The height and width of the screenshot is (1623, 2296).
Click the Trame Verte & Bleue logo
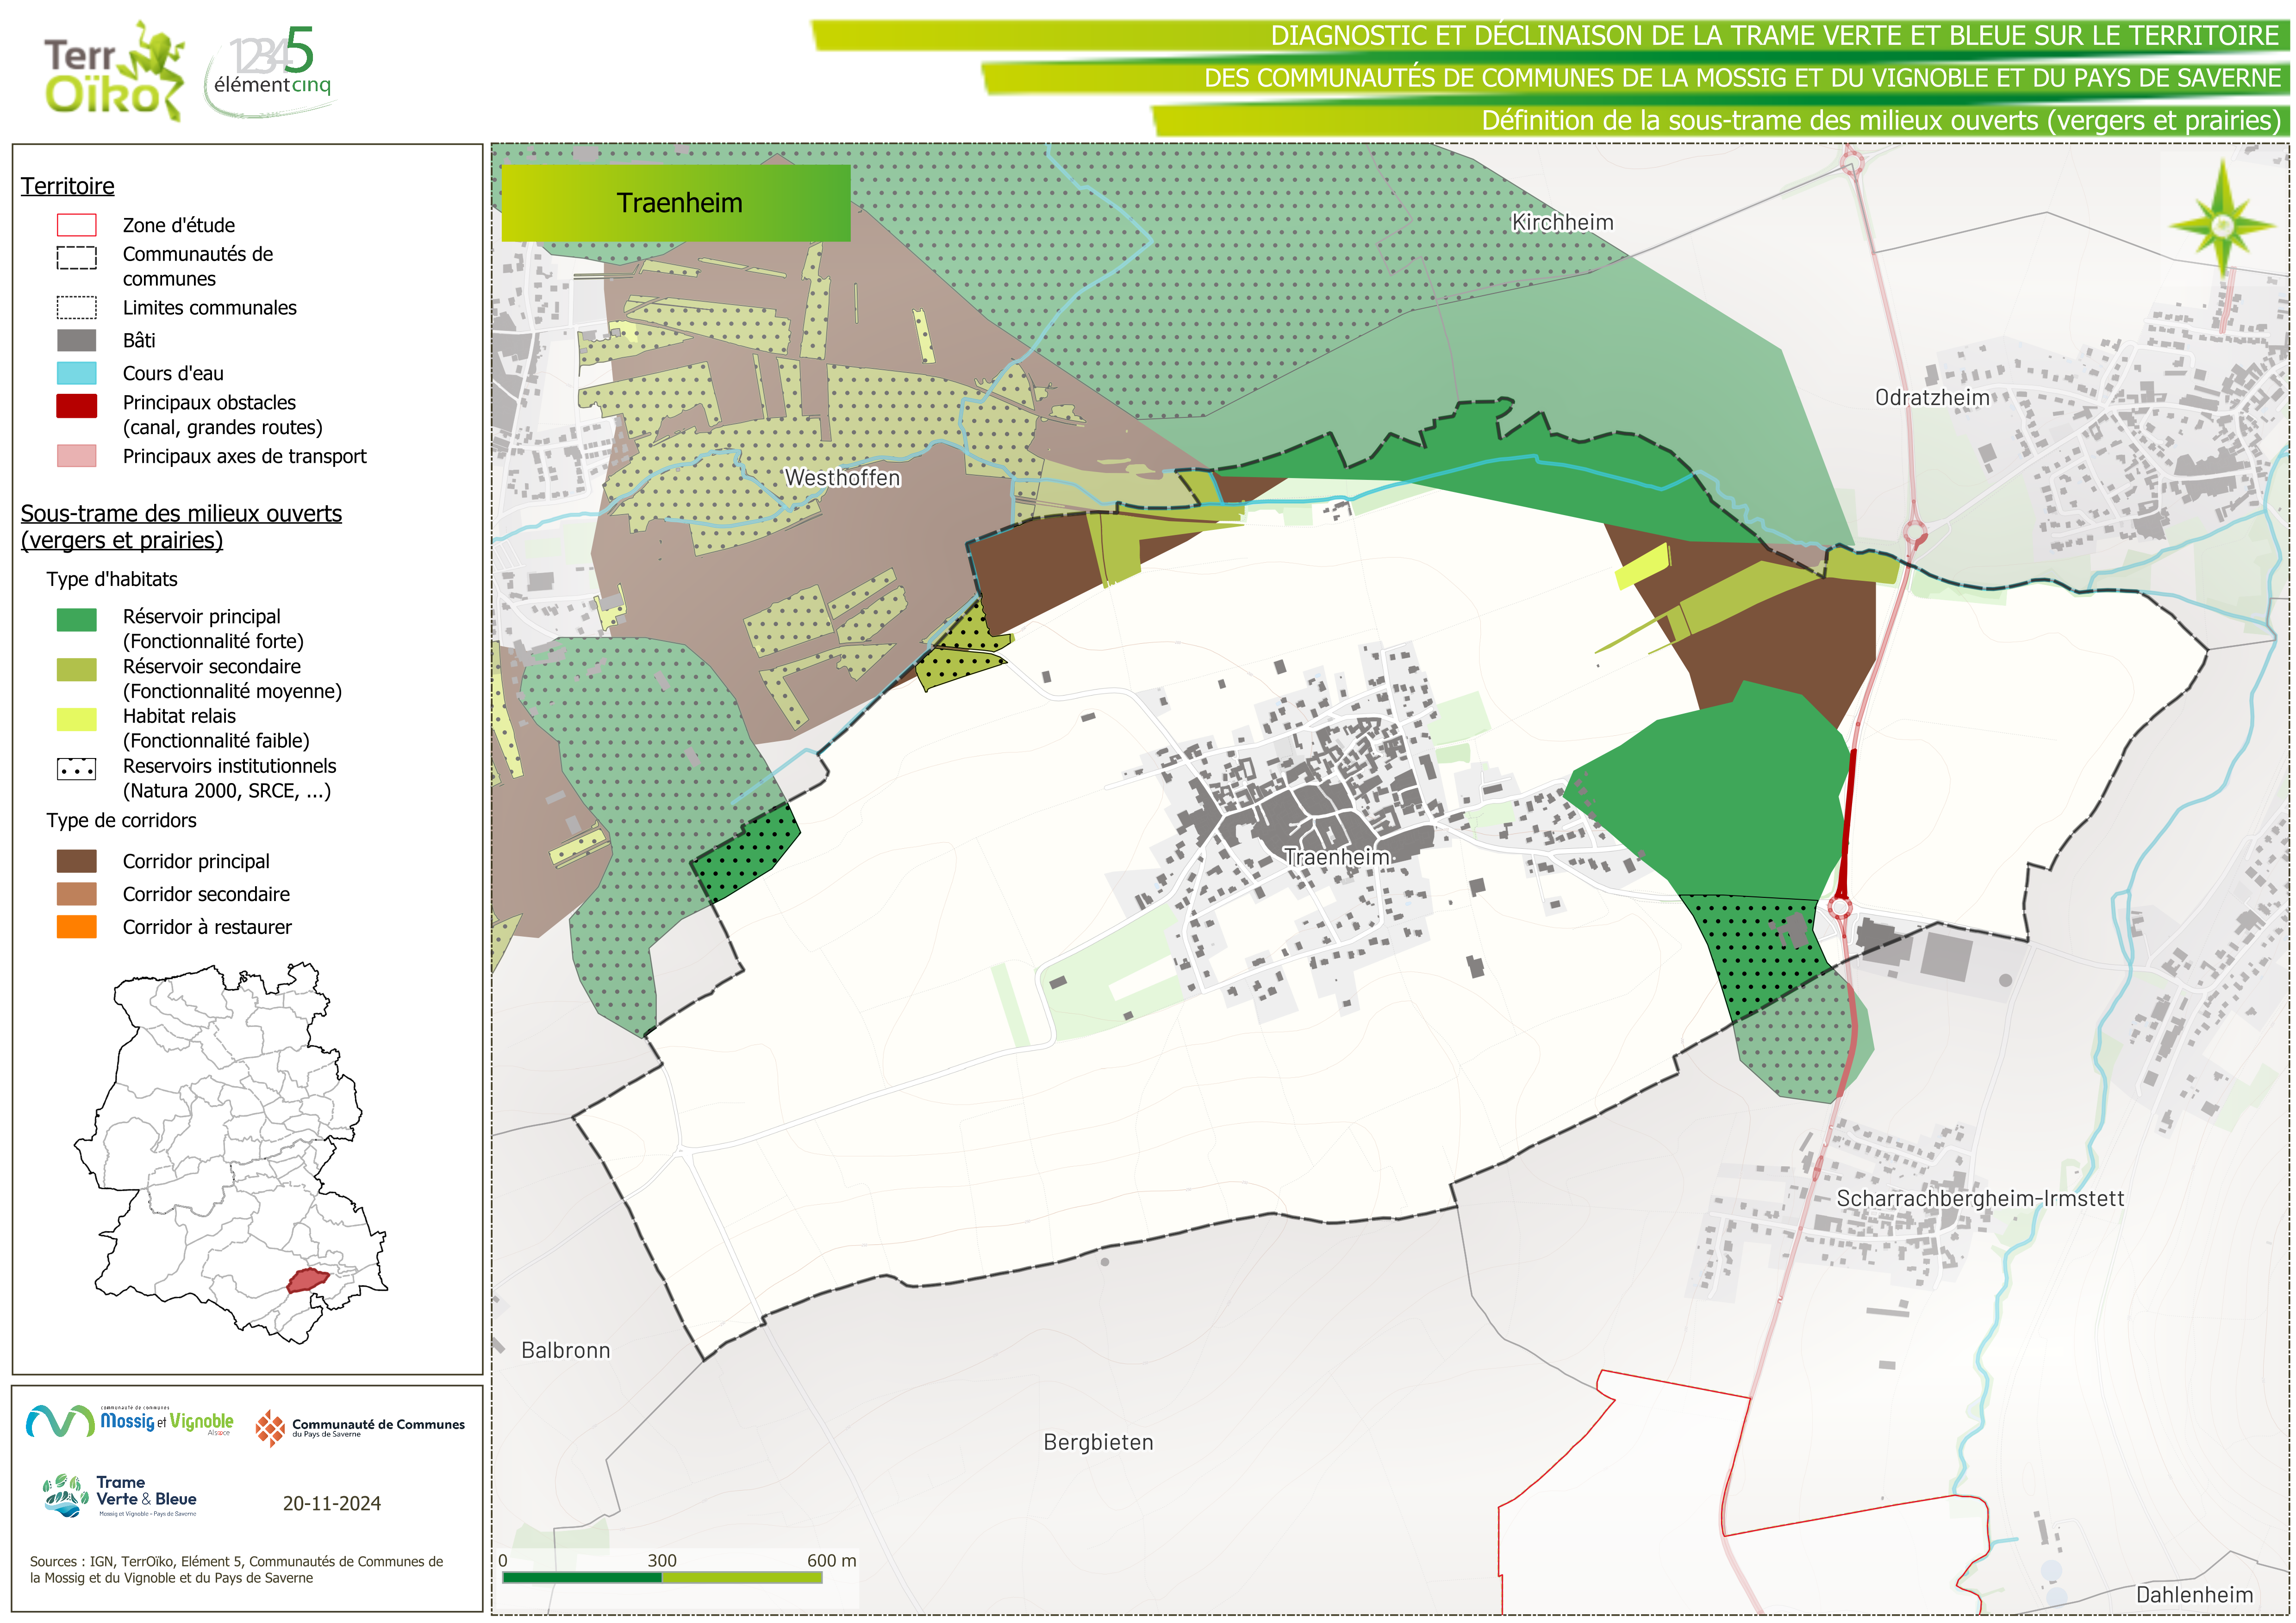[121, 1496]
